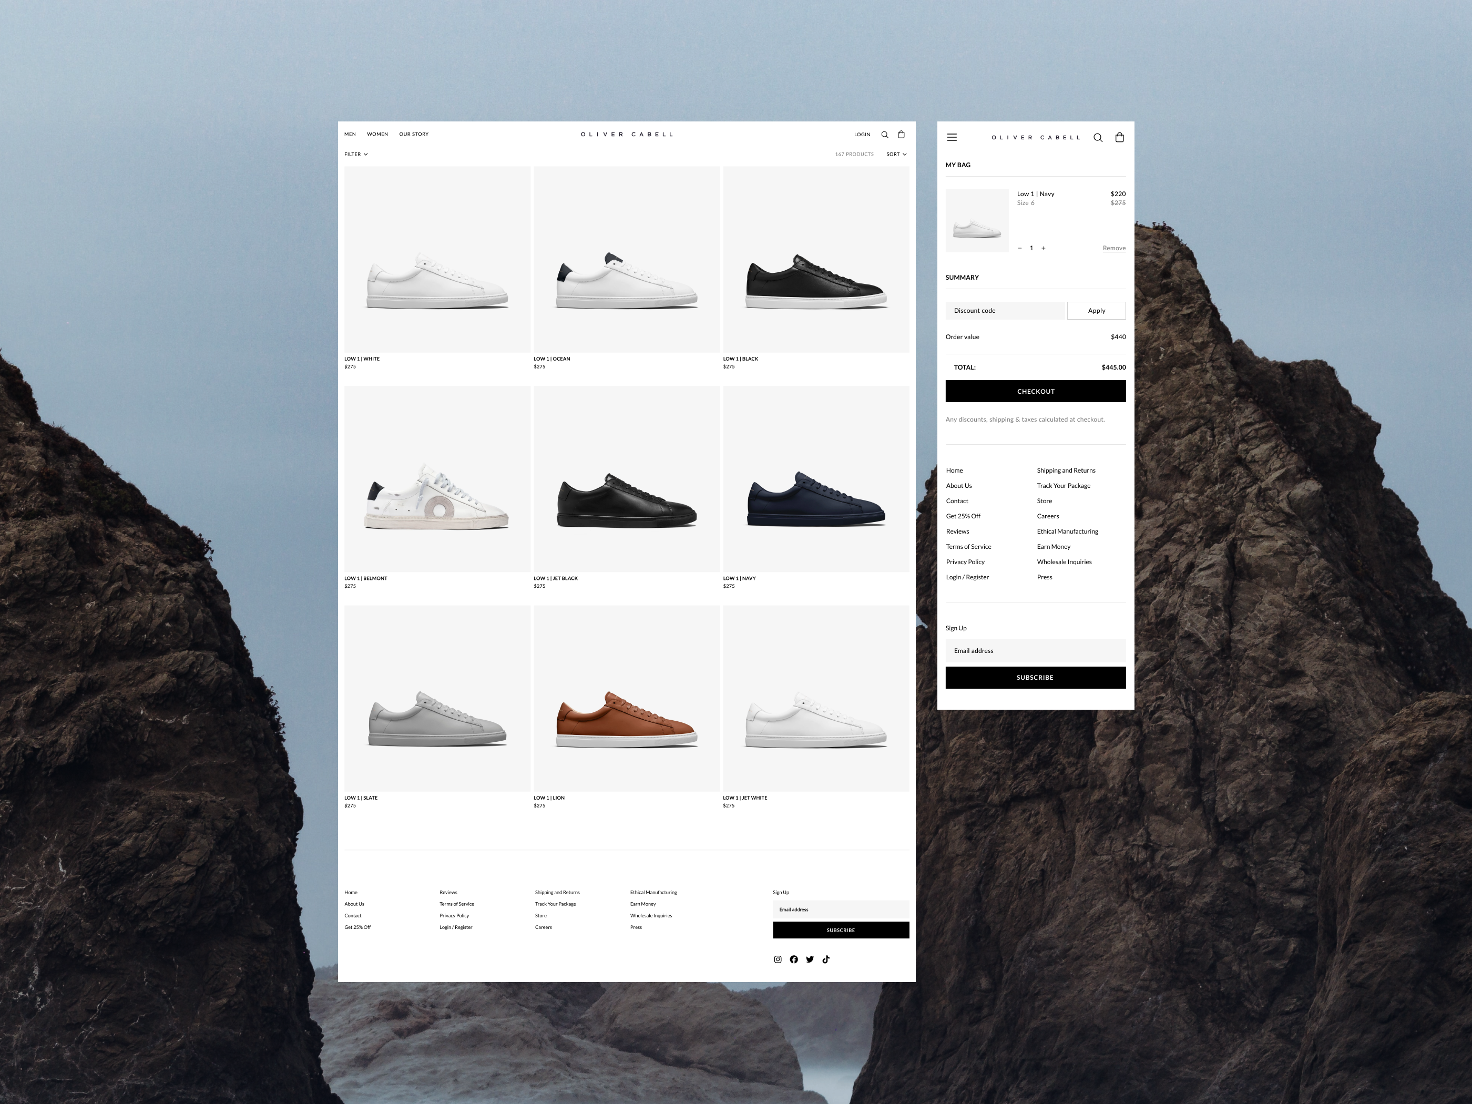Image resolution: width=1472 pixels, height=1104 pixels.
Task: Open the shopping bag icon in the desktop header
Action: click(902, 134)
